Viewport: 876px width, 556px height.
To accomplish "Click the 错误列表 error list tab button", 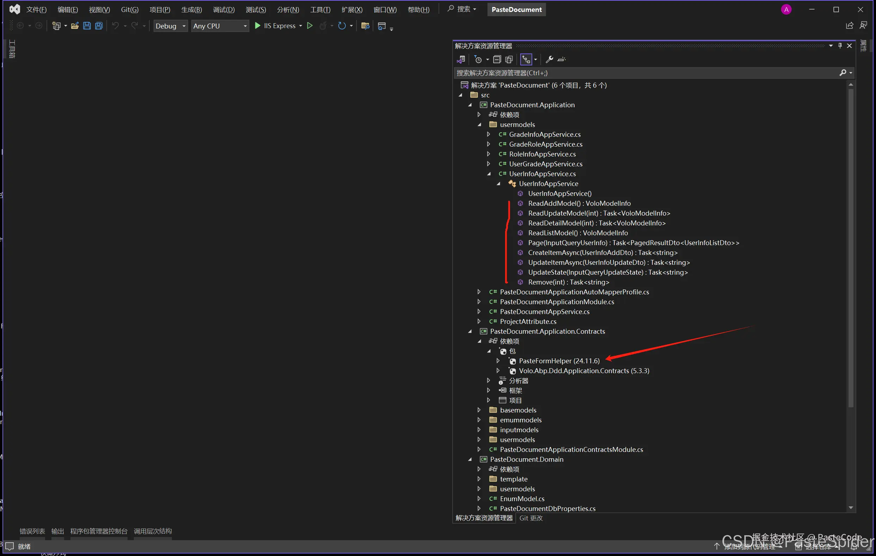I will (32, 531).
